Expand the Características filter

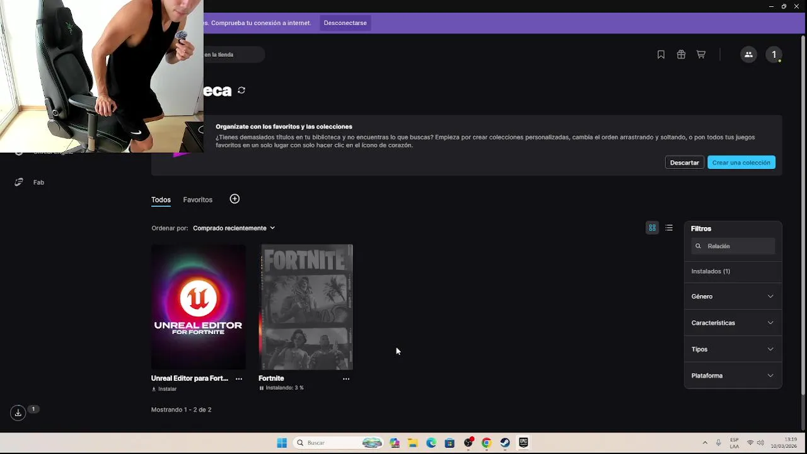point(733,323)
